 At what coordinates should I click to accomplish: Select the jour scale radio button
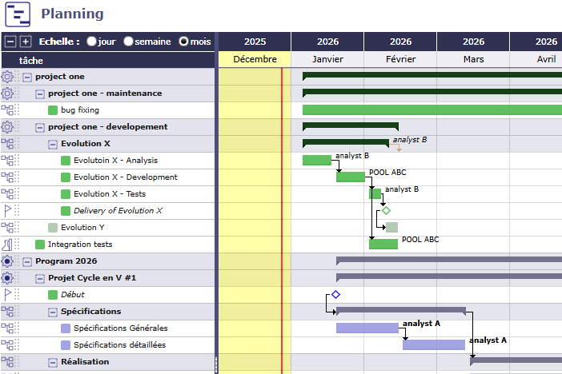tap(92, 42)
